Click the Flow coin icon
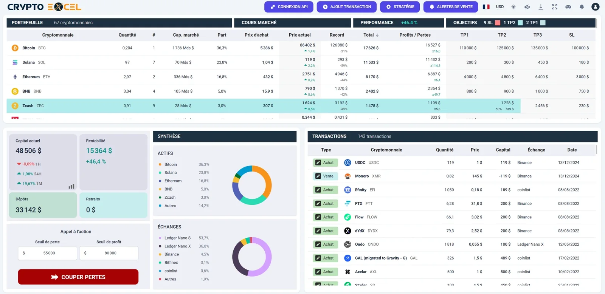 pyautogui.click(x=347, y=217)
